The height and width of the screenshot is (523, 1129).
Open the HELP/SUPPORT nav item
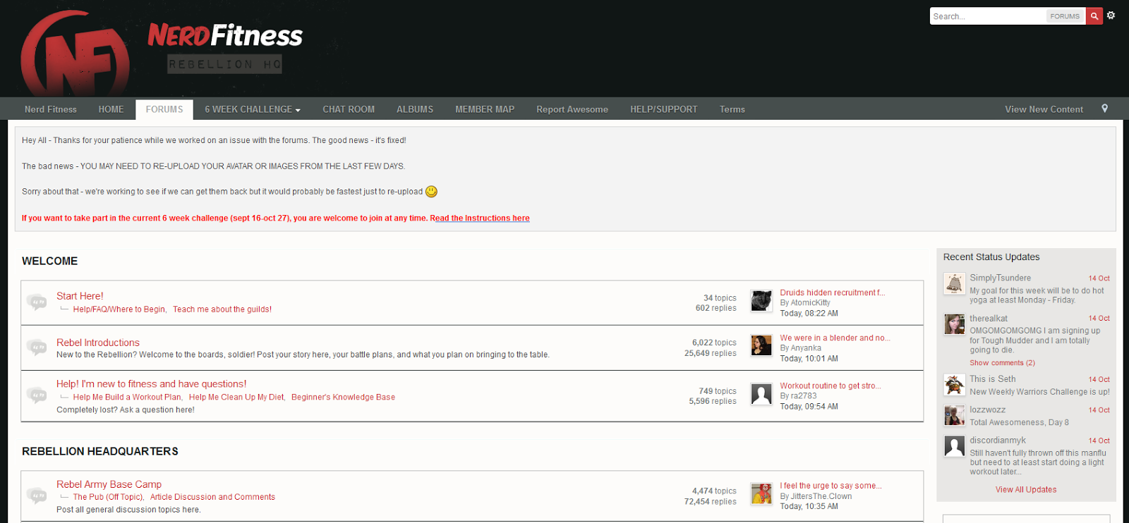[664, 109]
